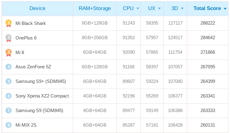
Task: Sort by the Total Score header label
Action: (207, 8)
